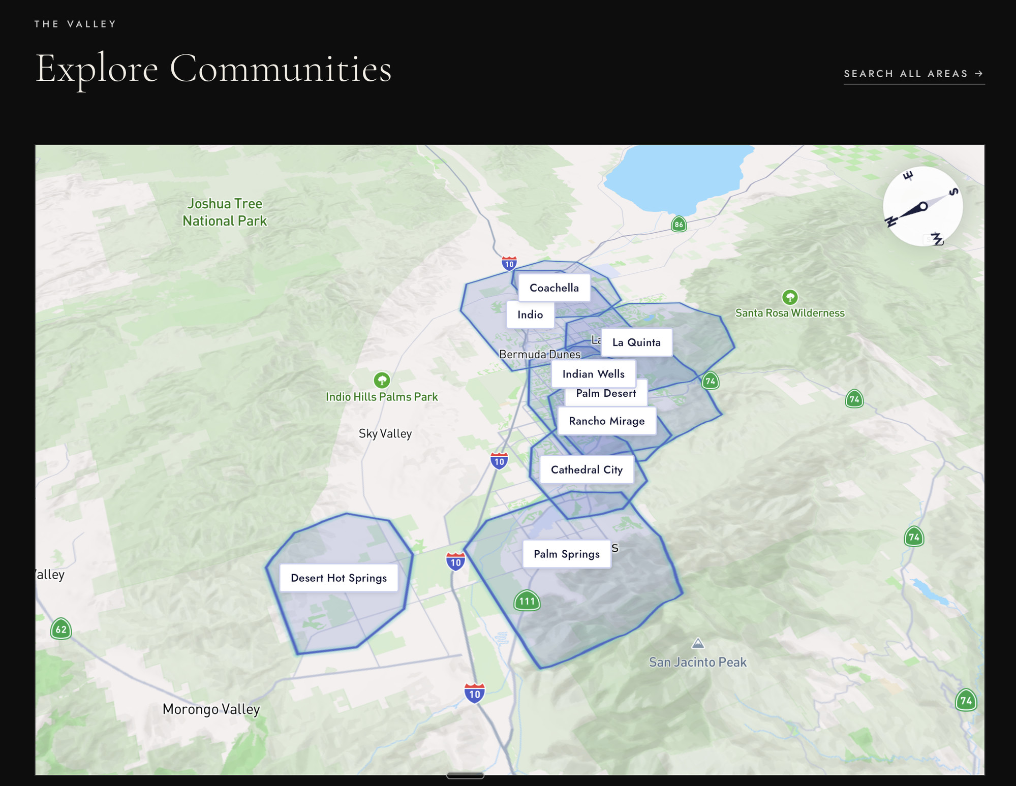Click the Highway 62 shield icon
Image resolution: width=1016 pixels, height=786 pixels.
61,629
